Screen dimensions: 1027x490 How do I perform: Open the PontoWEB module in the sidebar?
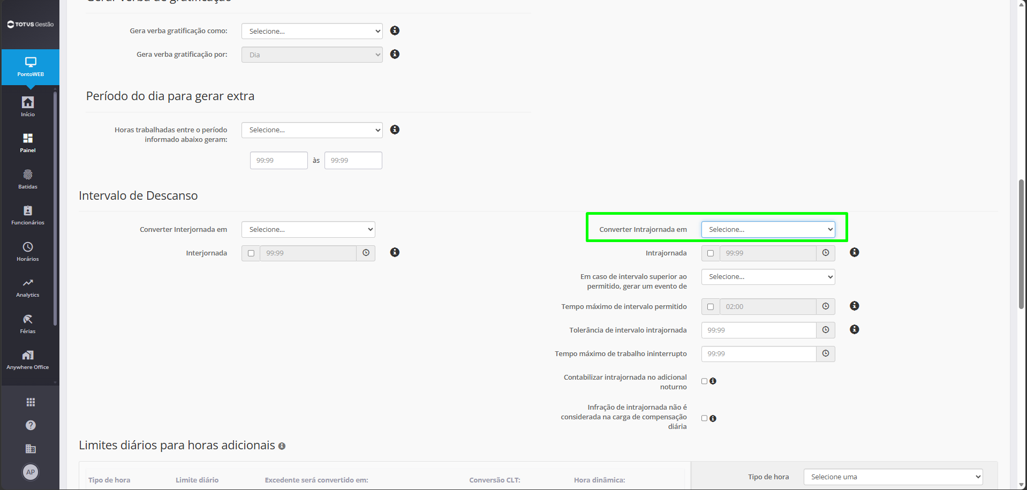[x=31, y=67]
